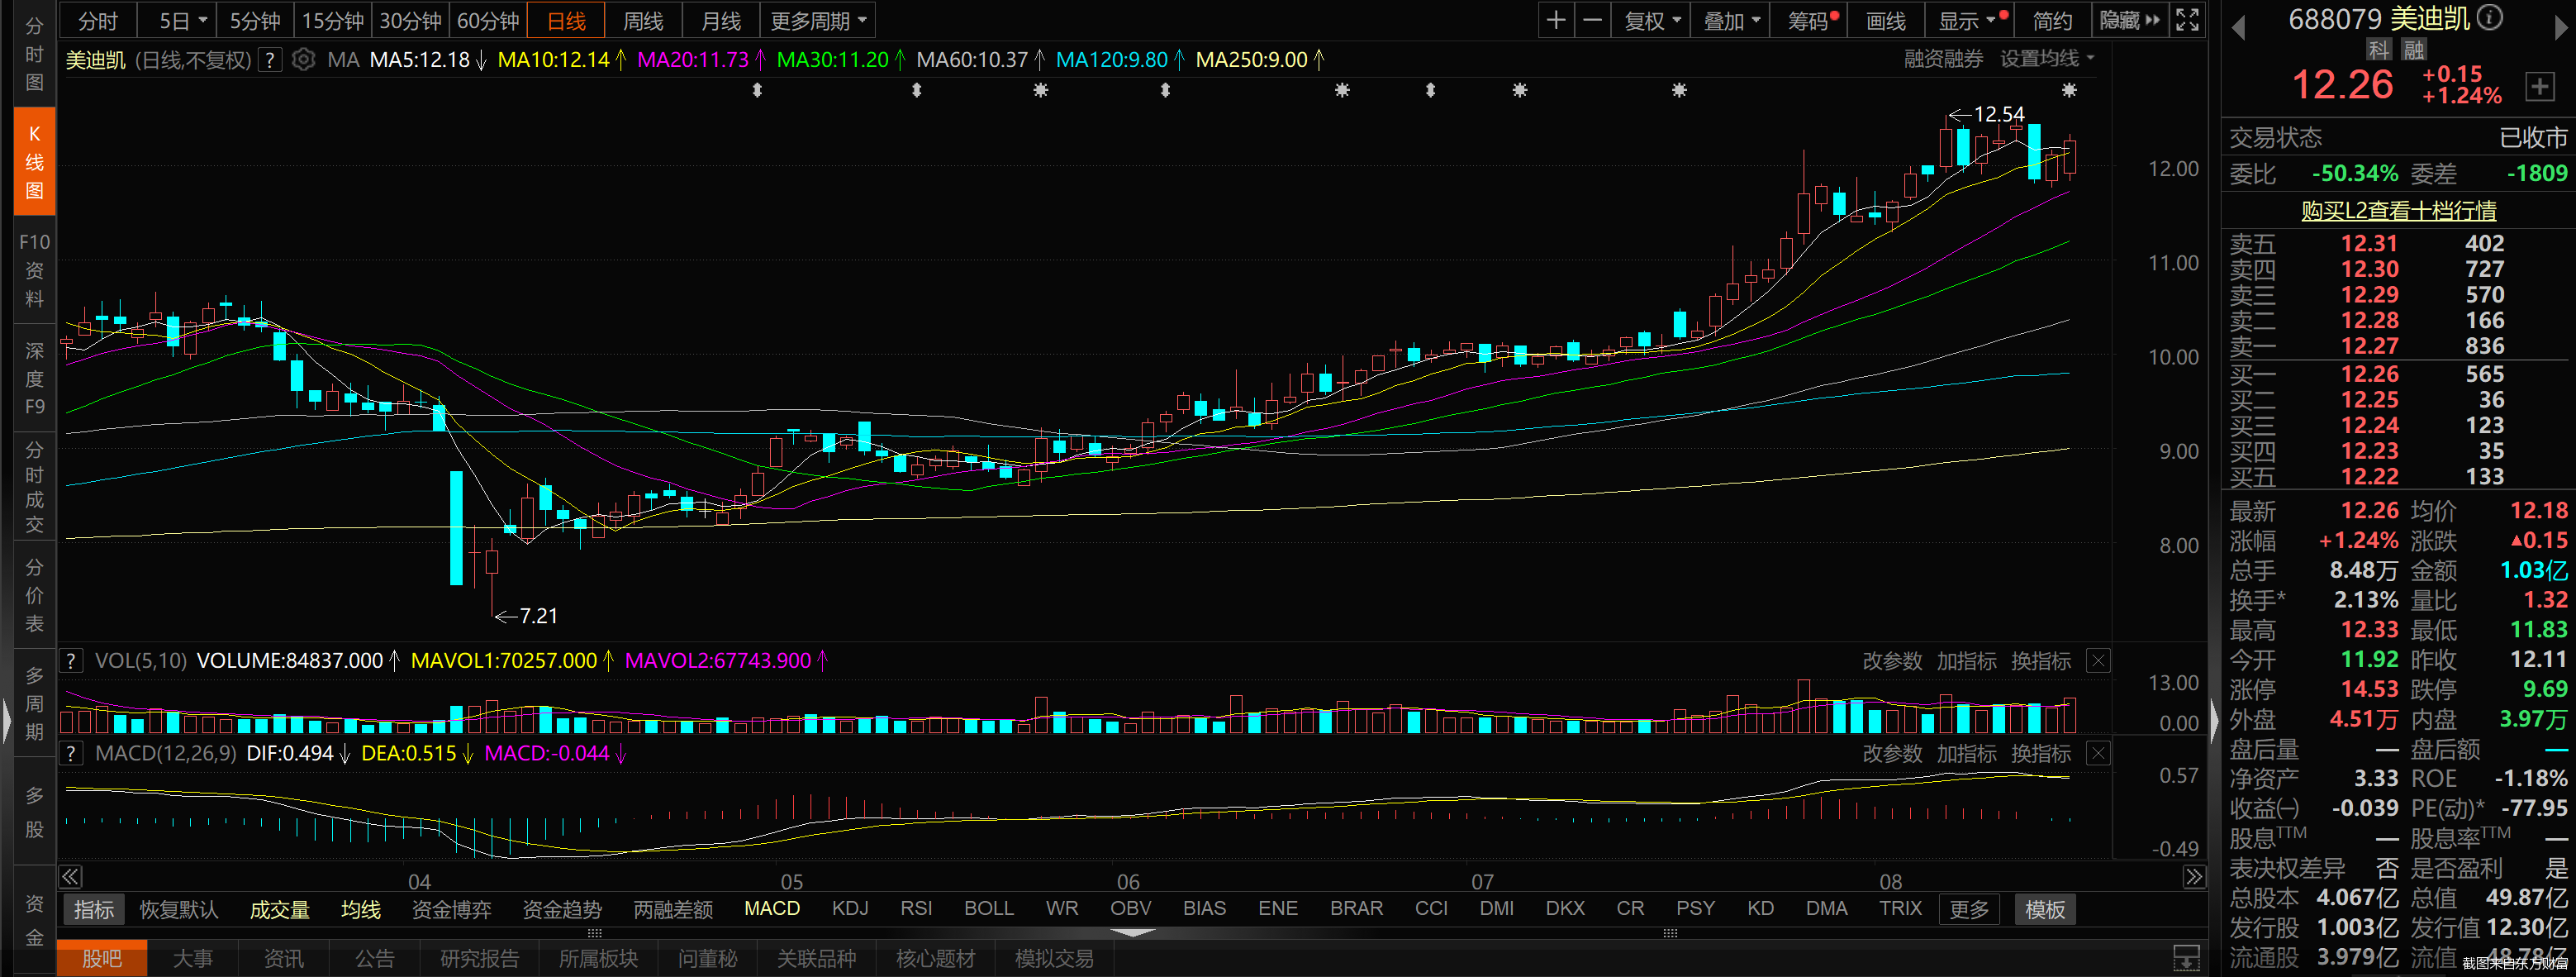Switch to 周线 weekly tab

point(643,20)
